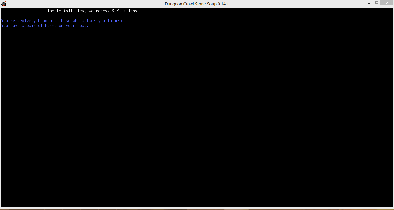The image size is (394, 210).
Task: Close the Dungeon Crawl window
Action: [387, 3]
